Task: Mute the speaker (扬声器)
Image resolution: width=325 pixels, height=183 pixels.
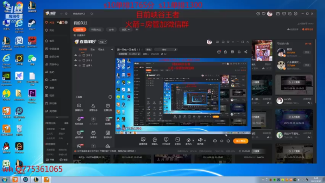Action: 200,141
